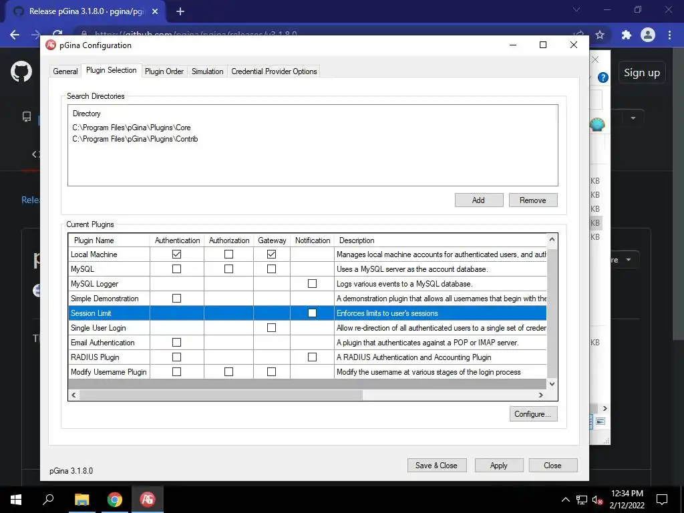This screenshot has width=684, height=513.
Task: Click the Close button at bottom
Action: [552, 466]
